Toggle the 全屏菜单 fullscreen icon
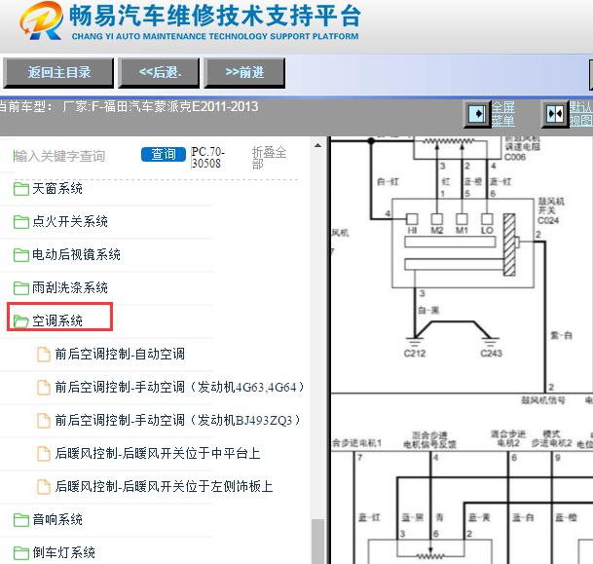Image resolution: width=593 pixels, height=564 pixels. pyautogui.click(x=477, y=113)
